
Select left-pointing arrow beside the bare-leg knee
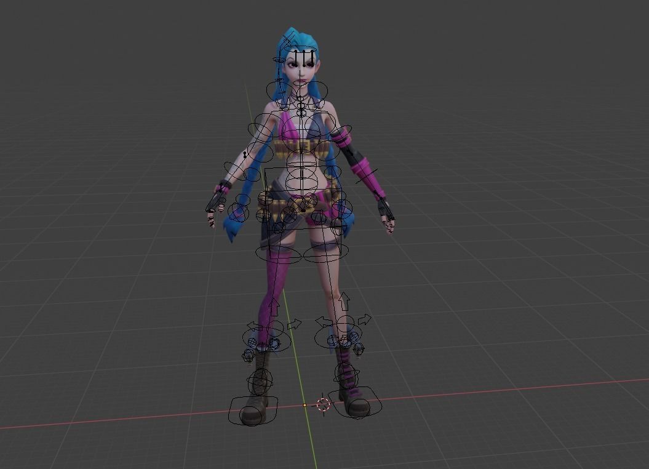(324, 321)
